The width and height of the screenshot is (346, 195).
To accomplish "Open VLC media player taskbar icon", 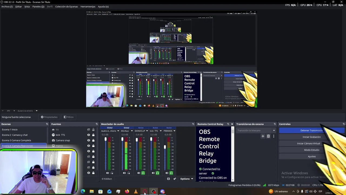I will [136, 191].
